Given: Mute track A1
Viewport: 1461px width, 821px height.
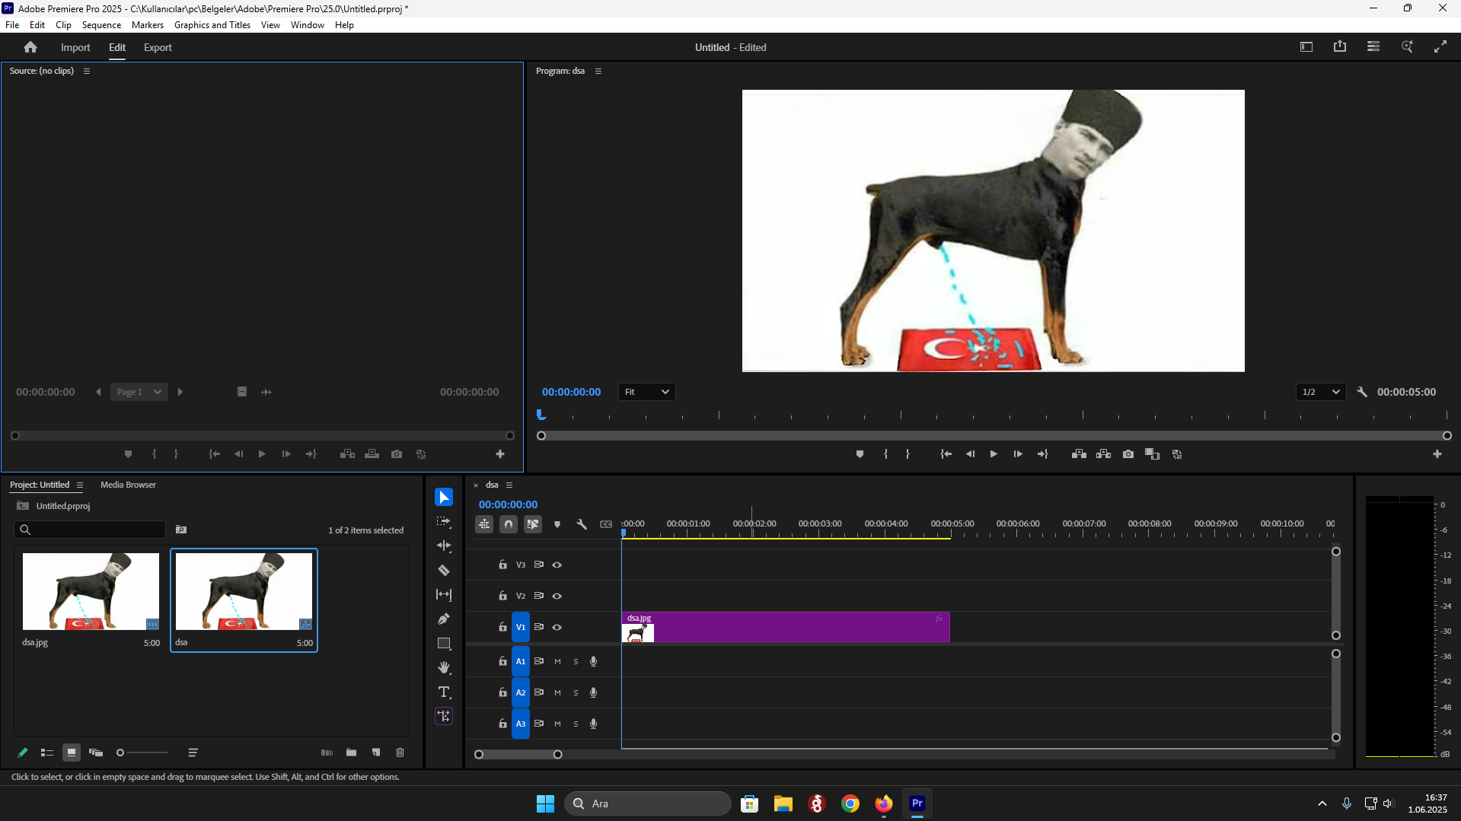Looking at the screenshot, I should tap(558, 661).
